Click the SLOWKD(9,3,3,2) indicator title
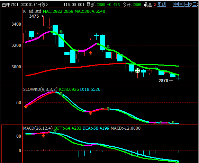 40,89
